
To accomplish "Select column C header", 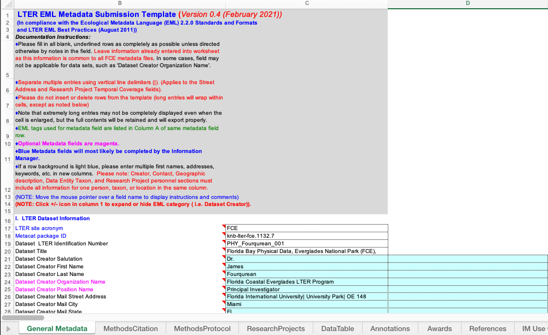I will 307,3.
